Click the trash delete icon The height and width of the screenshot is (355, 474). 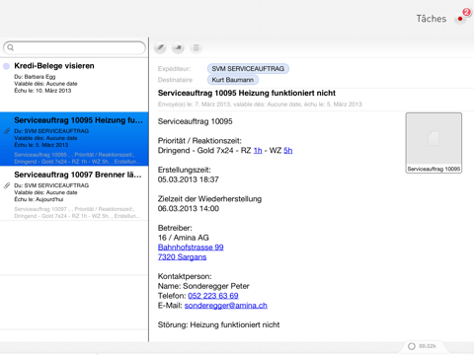(x=196, y=48)
